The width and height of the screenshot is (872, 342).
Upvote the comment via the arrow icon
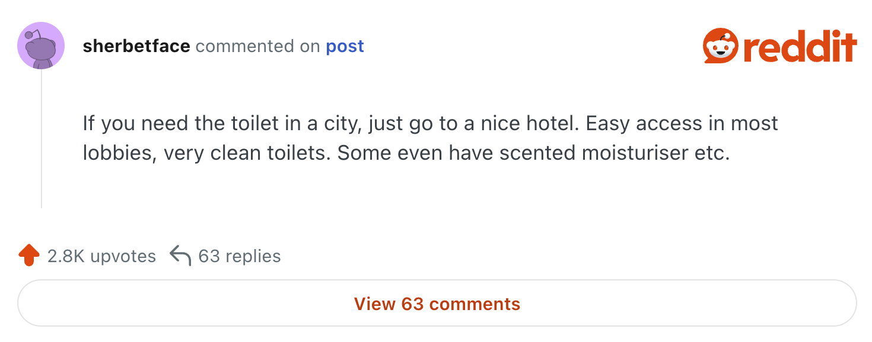[28, 255]
